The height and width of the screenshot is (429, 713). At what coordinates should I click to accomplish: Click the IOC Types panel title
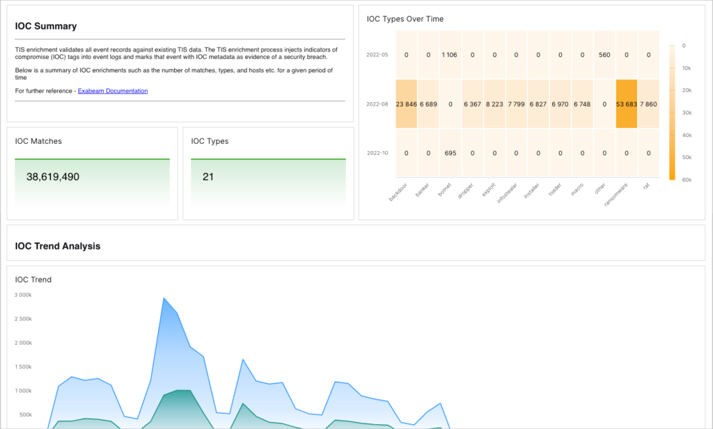pos(210,141)
